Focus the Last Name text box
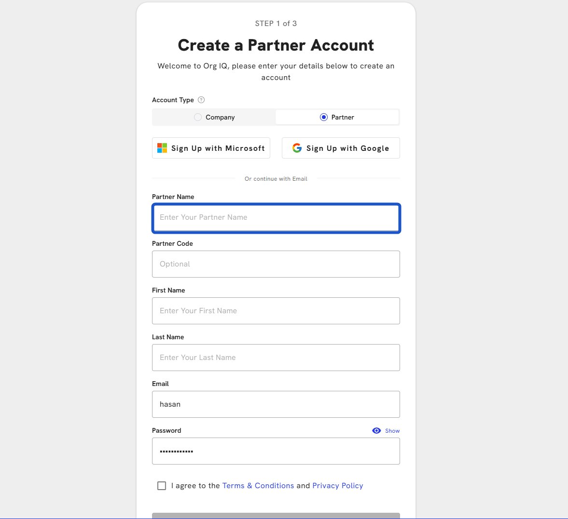The height and width of the screenshot is (519, 568). click(x=276, y=358)
